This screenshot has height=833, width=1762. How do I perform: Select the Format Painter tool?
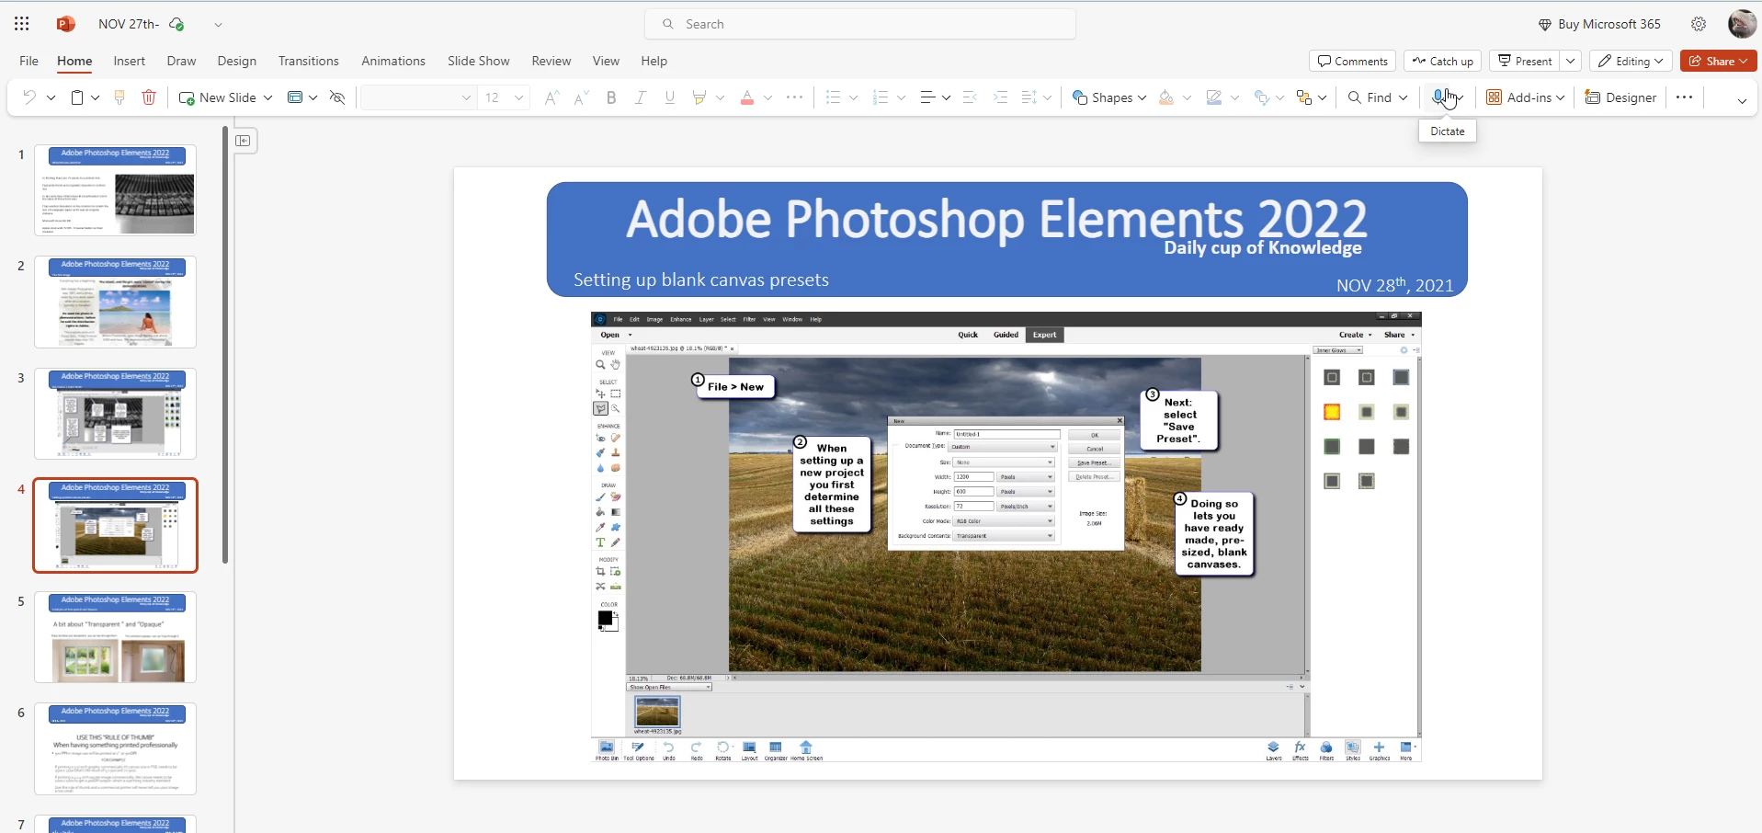tap(119, 97)
